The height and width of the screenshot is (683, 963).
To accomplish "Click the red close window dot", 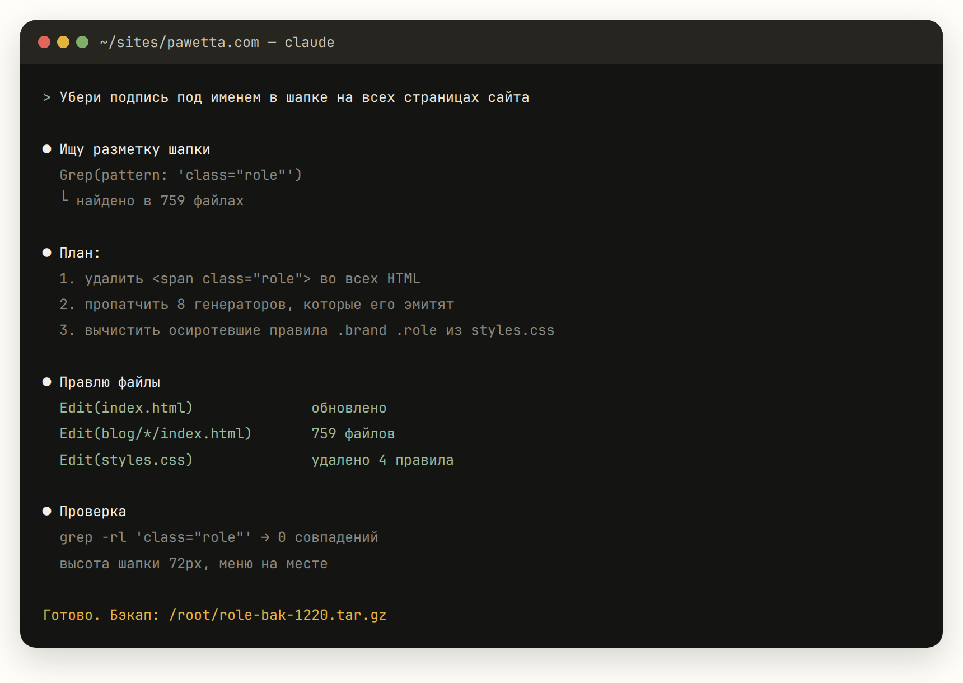I will coord(44,42).
